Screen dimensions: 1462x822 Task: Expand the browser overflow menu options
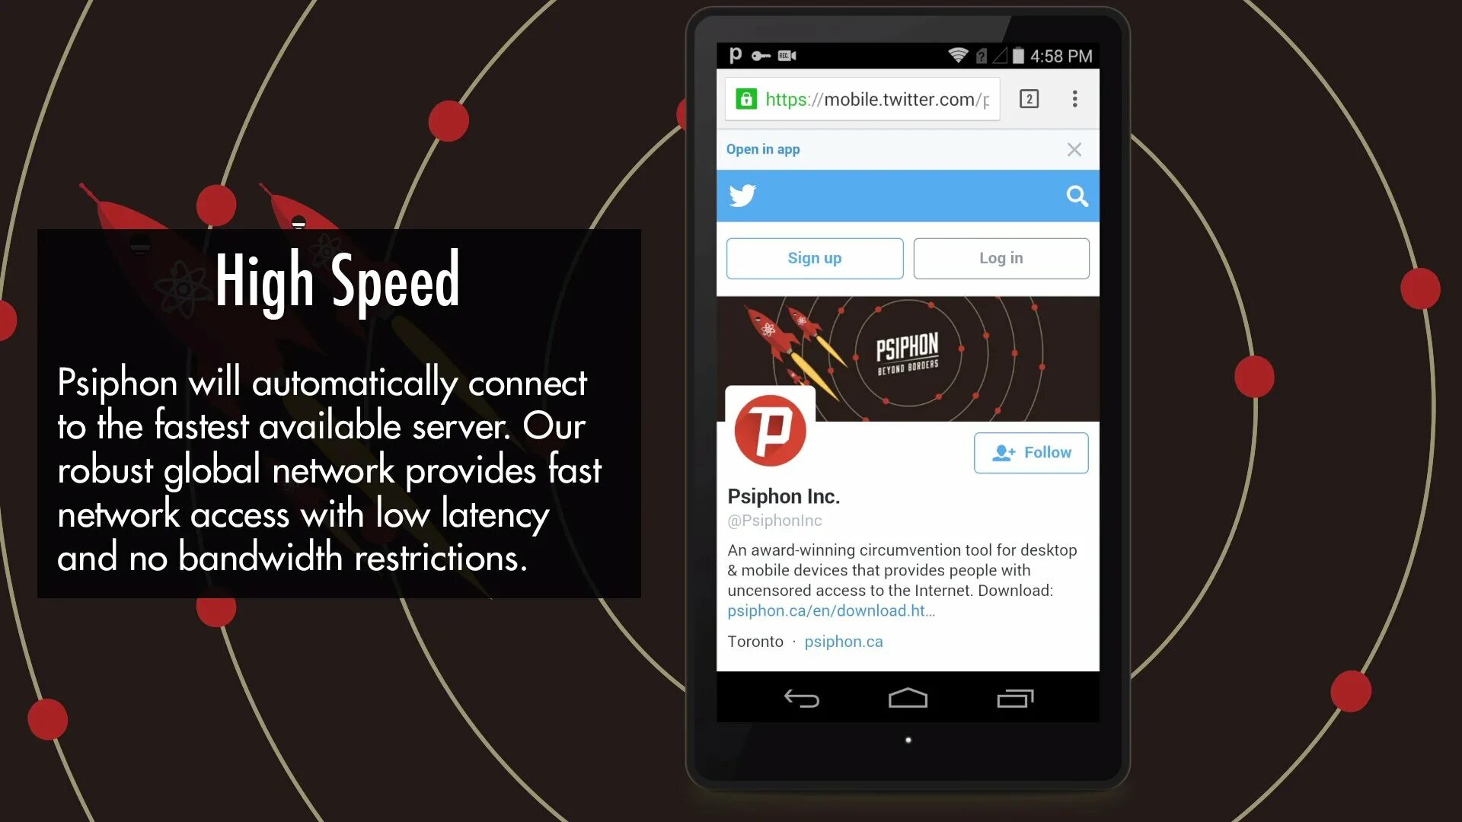pos(1074,98)
